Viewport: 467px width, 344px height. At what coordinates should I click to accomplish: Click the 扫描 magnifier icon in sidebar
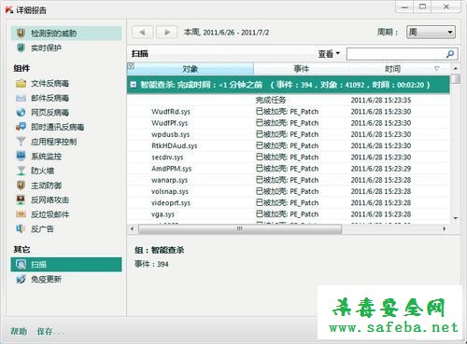pyautogui.click(x=21, y=265)
